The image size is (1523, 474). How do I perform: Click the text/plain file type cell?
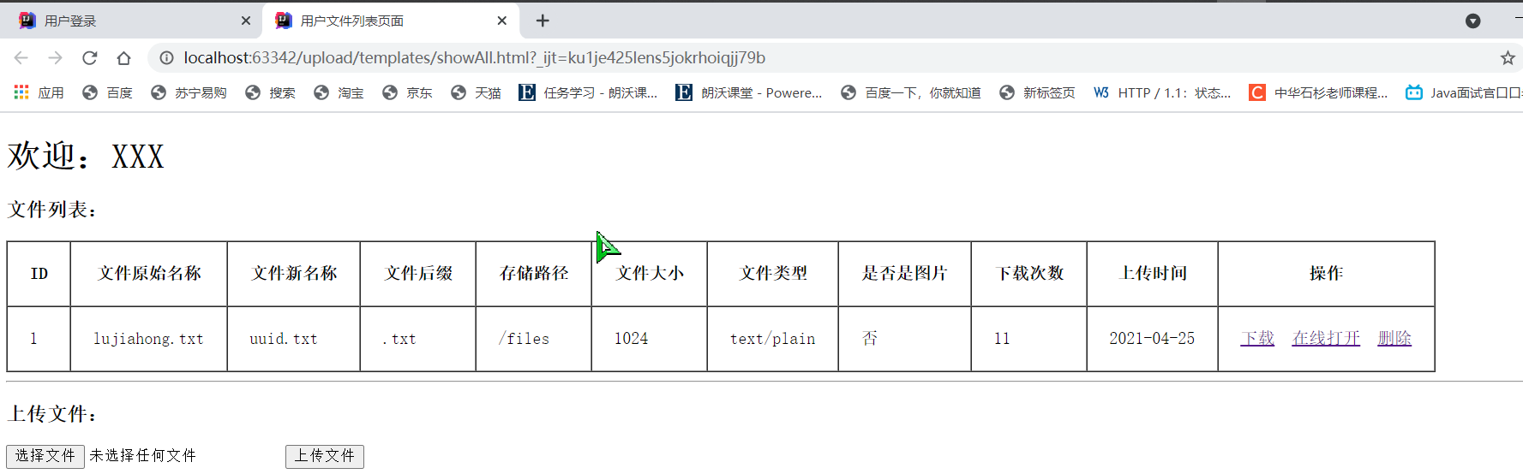click(x=772, y=339)
